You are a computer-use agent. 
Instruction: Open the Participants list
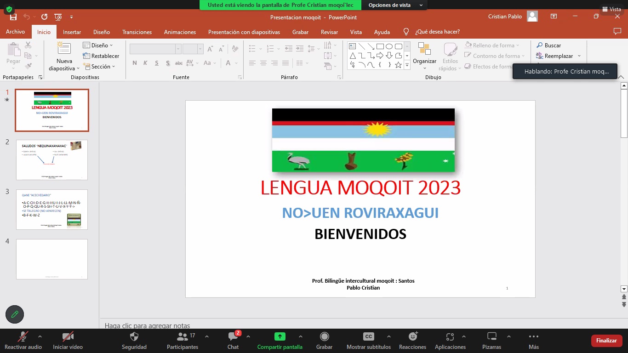pos(182,337)
